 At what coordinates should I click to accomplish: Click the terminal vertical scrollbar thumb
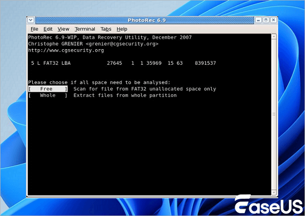coord(274,114)
